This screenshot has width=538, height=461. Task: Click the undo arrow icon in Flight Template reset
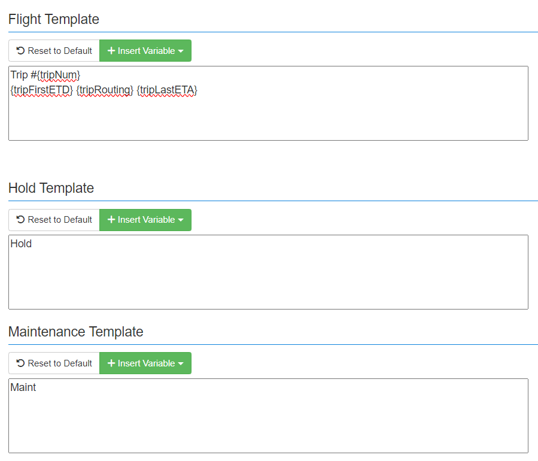20,51
